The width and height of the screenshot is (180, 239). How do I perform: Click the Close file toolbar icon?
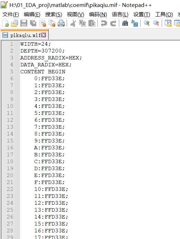click(x=42, y=23)
